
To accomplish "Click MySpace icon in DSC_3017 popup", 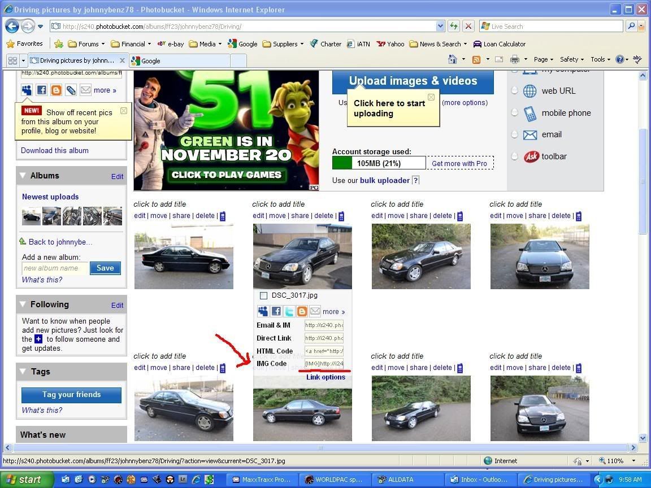I will (263, 311).
